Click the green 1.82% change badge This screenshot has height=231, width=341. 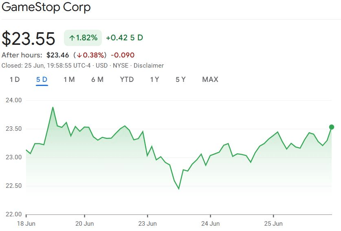tap(83, 38)
